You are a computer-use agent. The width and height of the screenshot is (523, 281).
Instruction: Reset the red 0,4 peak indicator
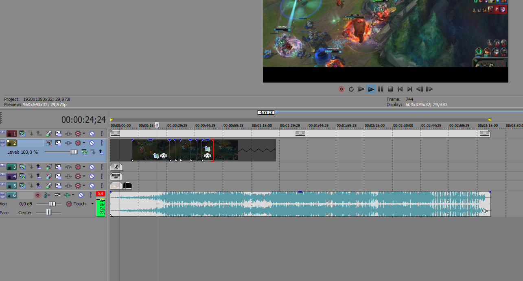coord(101,194)
